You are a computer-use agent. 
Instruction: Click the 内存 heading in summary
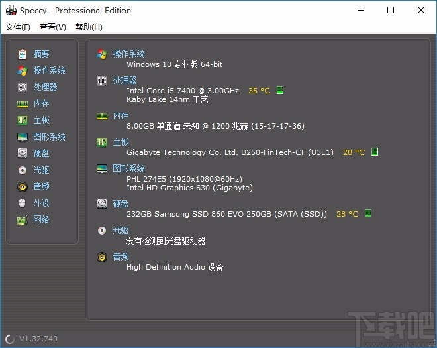(121, 116)
